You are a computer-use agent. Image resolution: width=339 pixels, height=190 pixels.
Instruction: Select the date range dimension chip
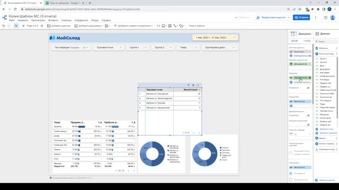[x=300, y=64]
